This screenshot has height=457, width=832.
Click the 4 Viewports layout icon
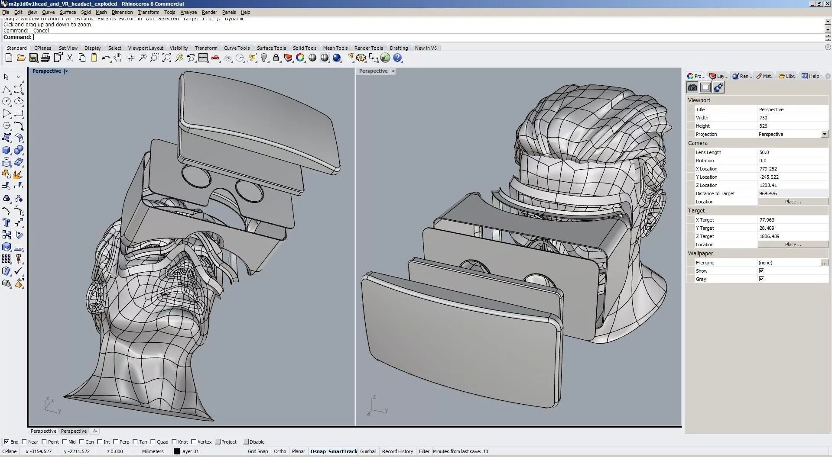(203, 58)
